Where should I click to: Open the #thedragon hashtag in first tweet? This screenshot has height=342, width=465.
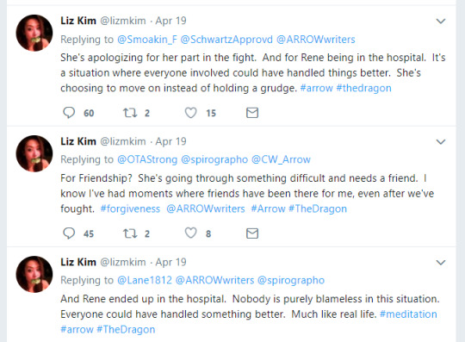click(364, 88)
